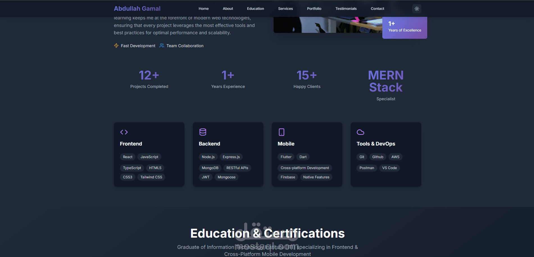
Task: Click the Tools & DevOps card heading
Action: 376,144
